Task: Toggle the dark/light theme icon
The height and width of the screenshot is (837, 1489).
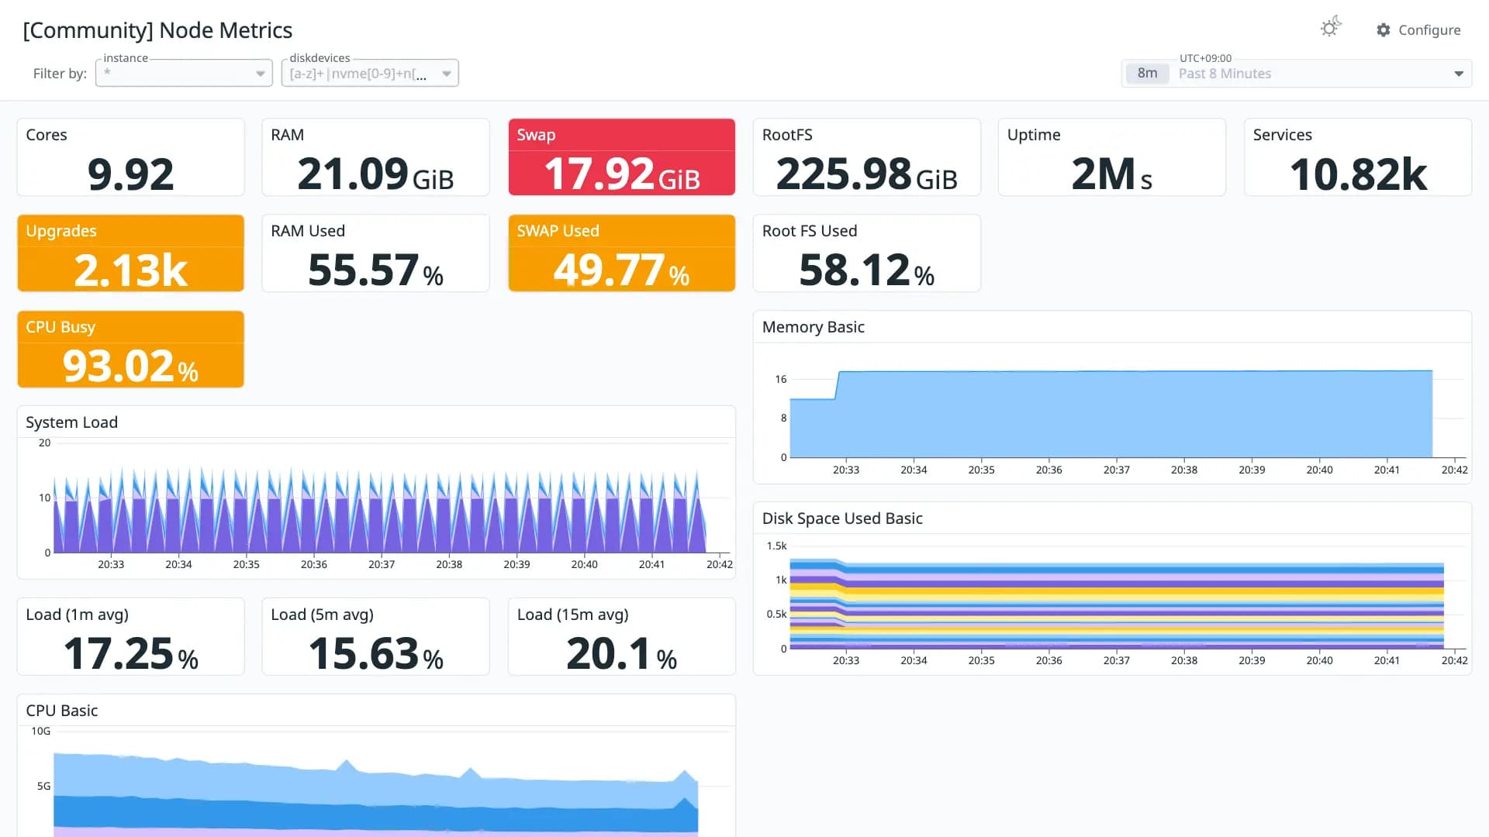Action: (1331, 28)
